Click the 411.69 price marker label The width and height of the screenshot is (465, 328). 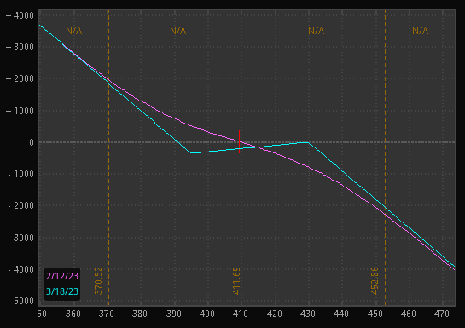pyautogui.click(x=236, y=281)
